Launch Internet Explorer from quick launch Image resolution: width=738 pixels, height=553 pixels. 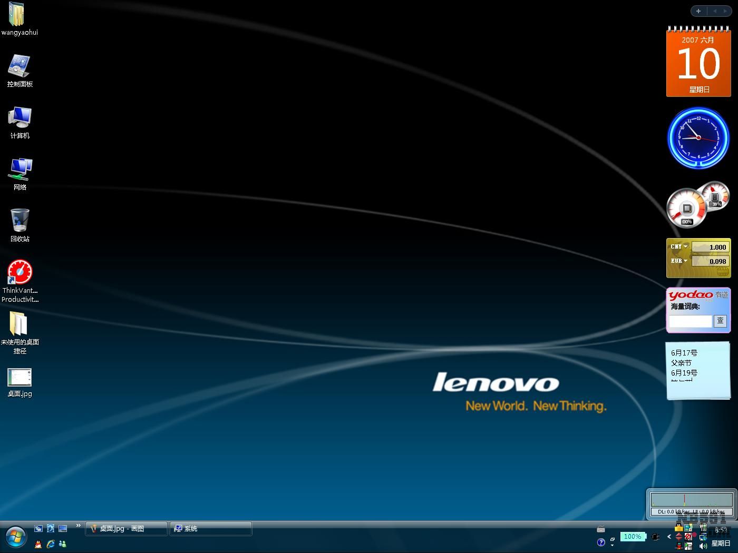[x=51, y=544]
